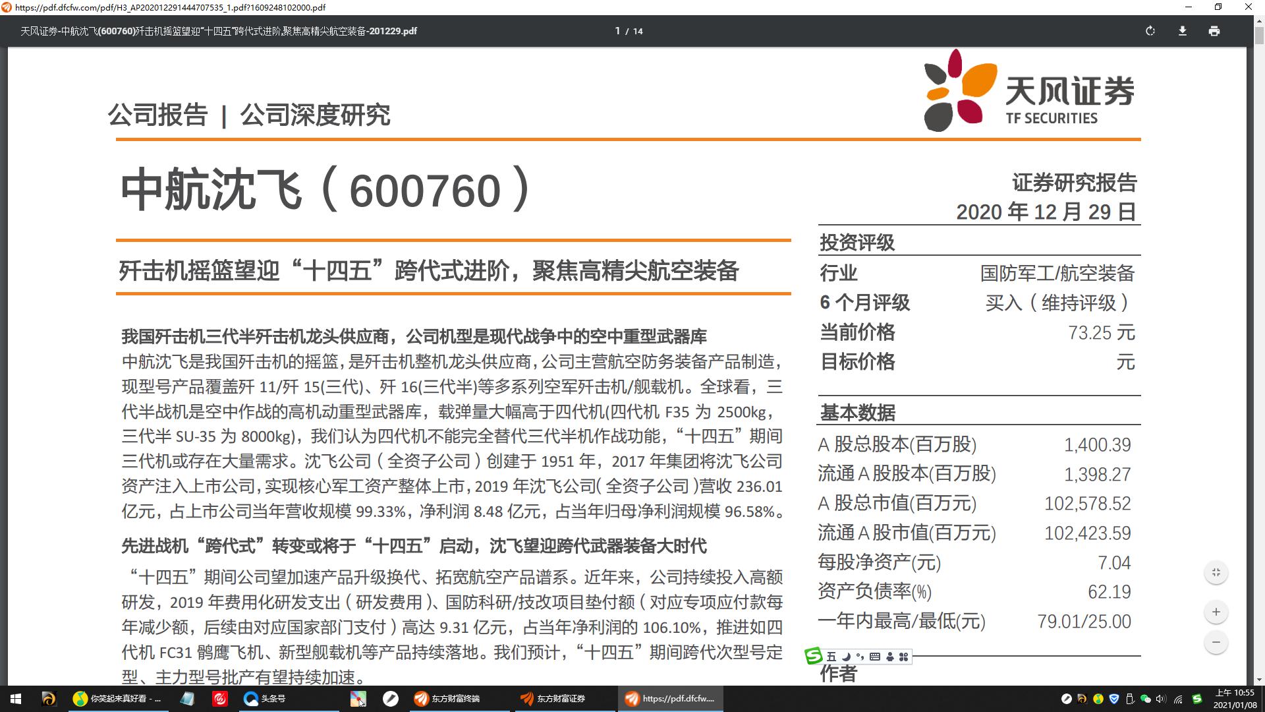Toggle Wubi input mode (五) on IME bar
Screen dimensions: 1265x712
click(x=831, y=657)
